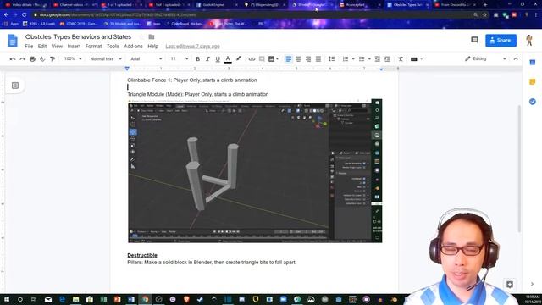This screenshot has height=305, width=542.
Task: Insert a link using the toolbar icon
Action: pos(252,59)
